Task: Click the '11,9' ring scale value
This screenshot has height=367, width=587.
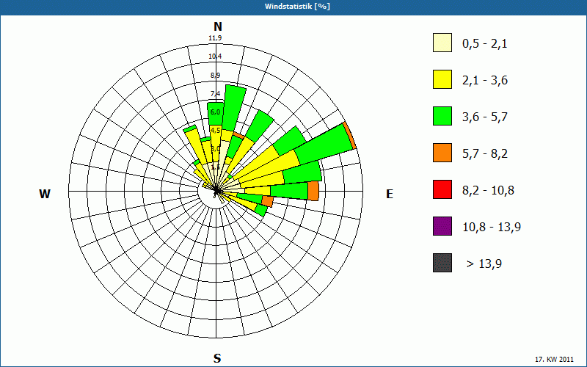Action: point(215,38)
